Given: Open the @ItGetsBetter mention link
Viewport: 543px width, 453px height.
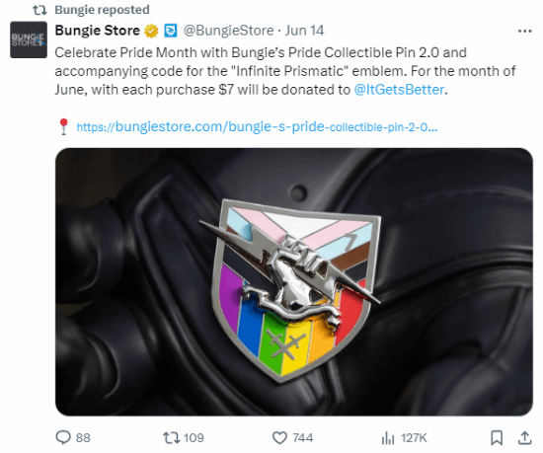Looking at the screenshot, I should click(399, 90).
